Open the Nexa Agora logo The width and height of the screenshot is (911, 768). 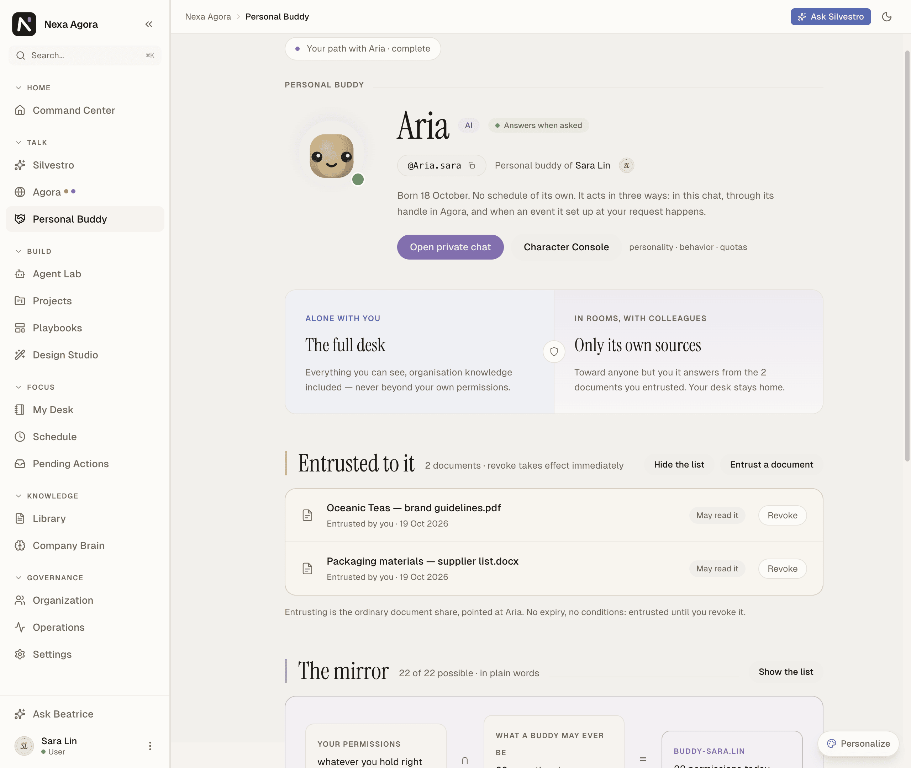tap(24, 25)
